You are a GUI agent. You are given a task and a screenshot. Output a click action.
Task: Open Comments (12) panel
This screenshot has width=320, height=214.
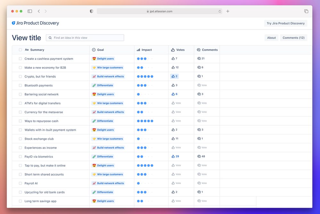pos(293,38)
